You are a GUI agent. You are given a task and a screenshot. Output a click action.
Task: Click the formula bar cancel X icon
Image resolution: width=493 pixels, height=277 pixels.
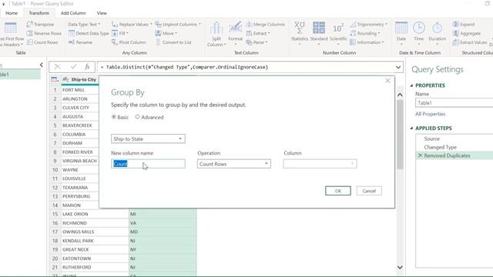pos(57,67)
